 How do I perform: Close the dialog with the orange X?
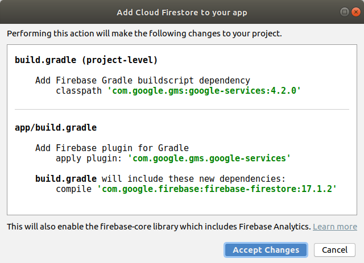(x=355, y=12)
